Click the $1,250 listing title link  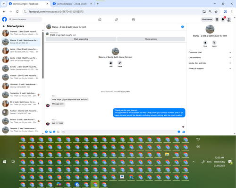63,35
